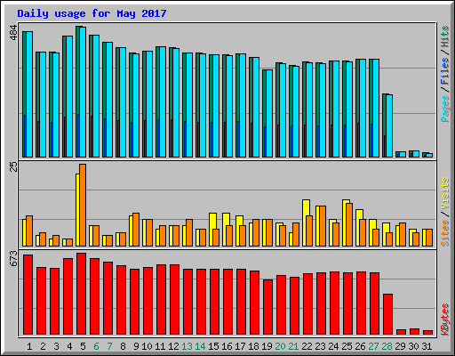This screenshot has width=455, height=356.
Task: Click the Hits legend label
Action: pyautogui.click(x=445, y=36)
